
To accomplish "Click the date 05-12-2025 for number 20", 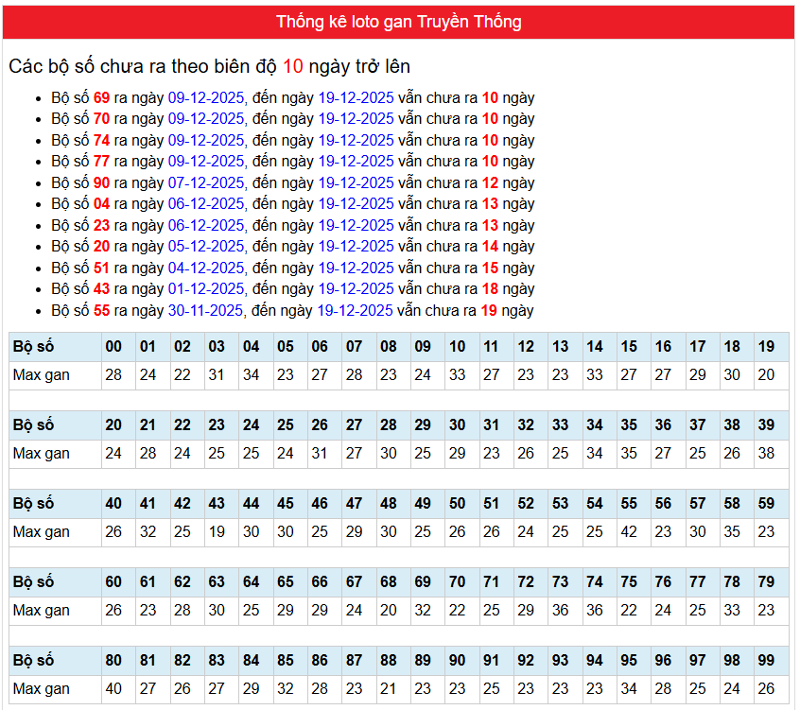I will click(x=207, y=247).
